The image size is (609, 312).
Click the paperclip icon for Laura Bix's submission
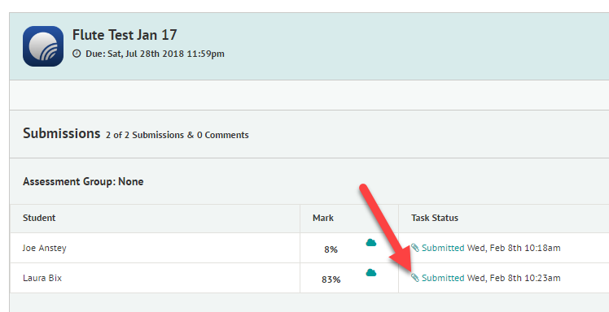pos(415,278)
